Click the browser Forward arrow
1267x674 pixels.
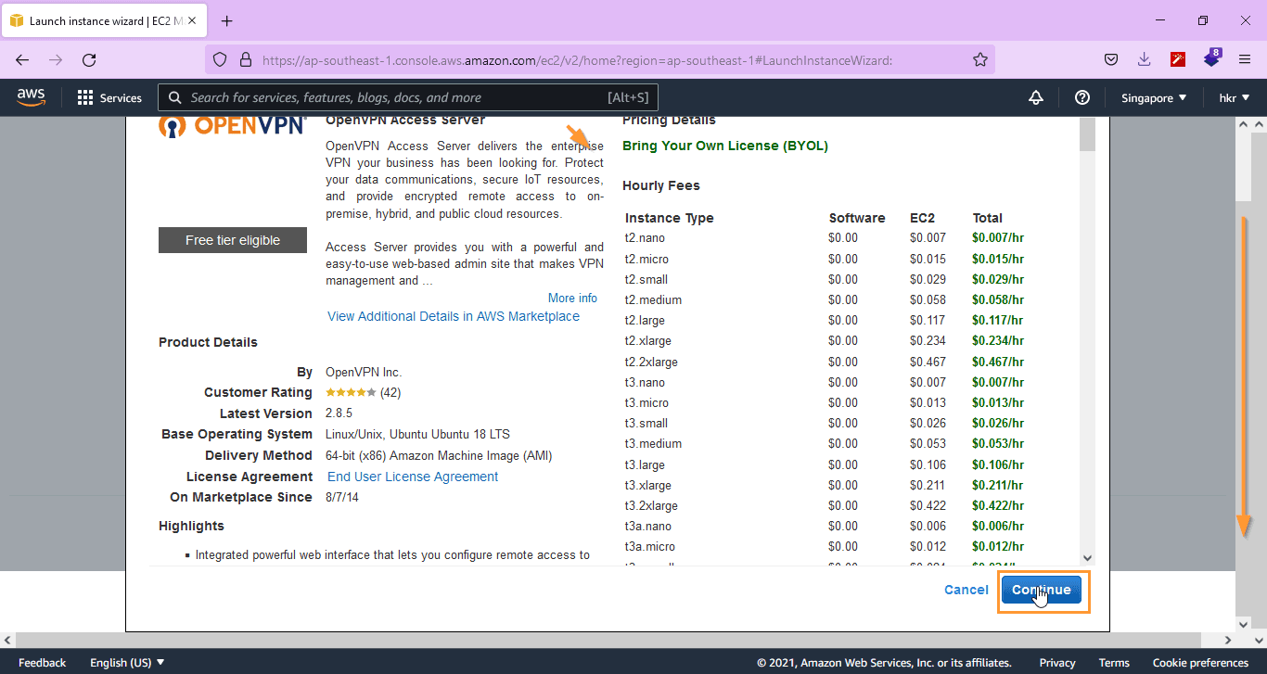tap(56, 59)
